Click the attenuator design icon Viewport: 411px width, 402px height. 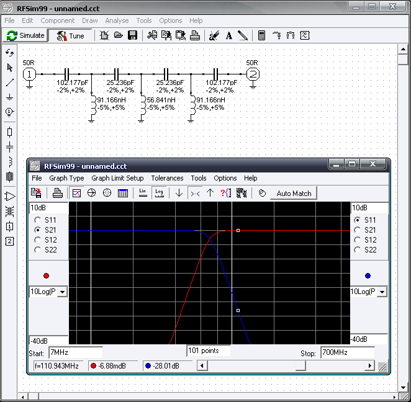tap(291, 35)
